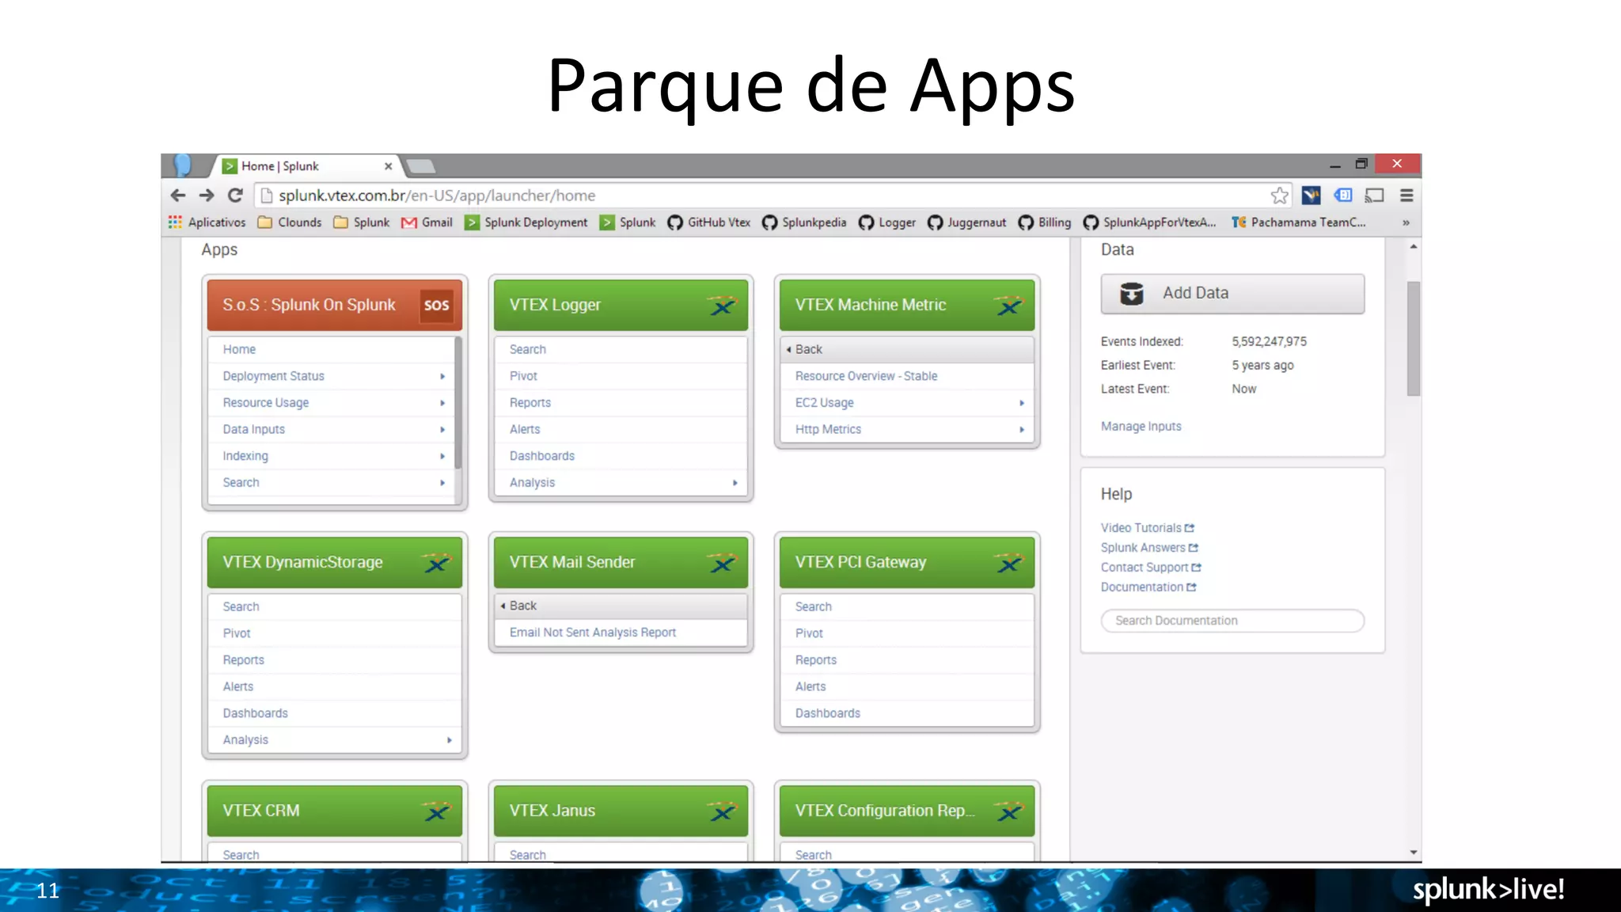The image size is (1621, 912).
Task: Click the page vertical scrollbar thumb
Action: click(1413, 339)
